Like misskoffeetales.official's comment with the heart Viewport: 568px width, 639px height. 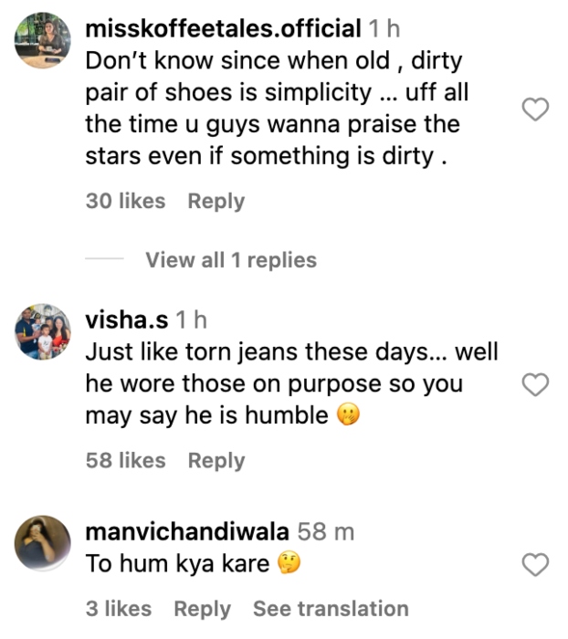(x=534, y=110)
